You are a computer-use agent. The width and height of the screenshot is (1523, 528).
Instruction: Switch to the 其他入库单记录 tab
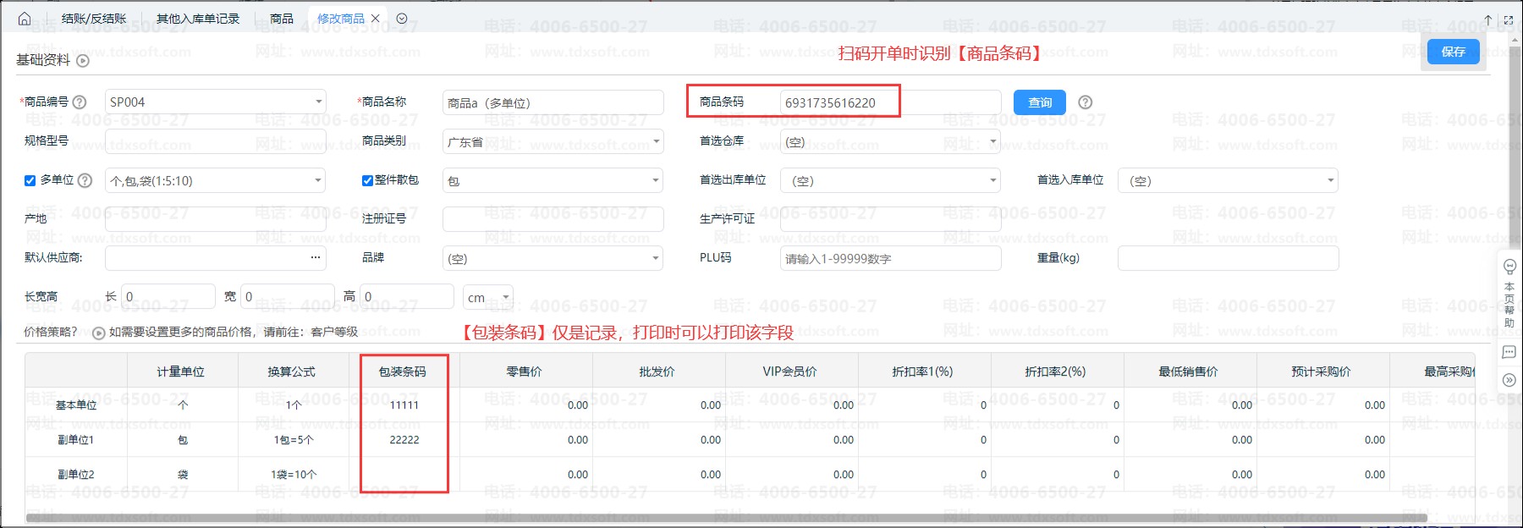198,19
